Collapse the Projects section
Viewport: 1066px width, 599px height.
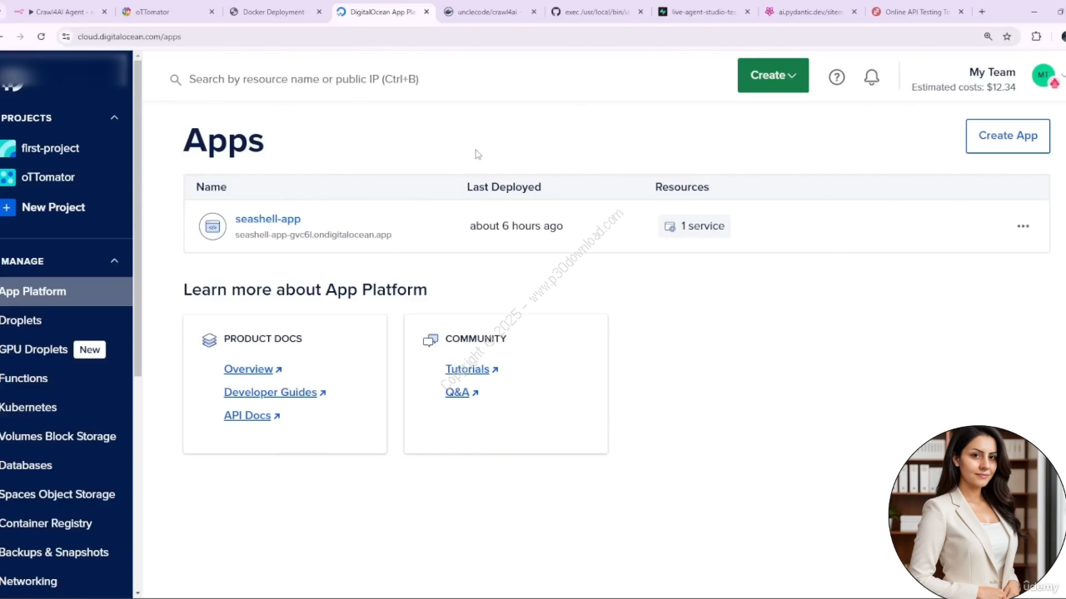114,117
